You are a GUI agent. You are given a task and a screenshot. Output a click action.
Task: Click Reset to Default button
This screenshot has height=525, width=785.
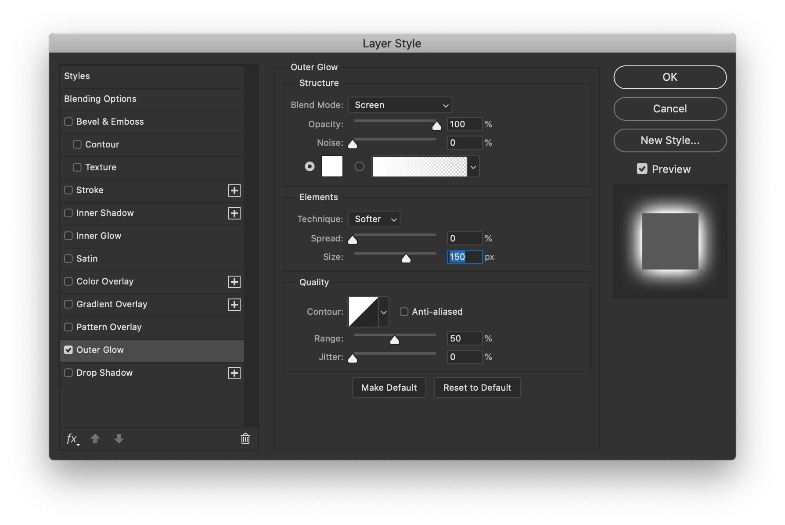(477, 388)
